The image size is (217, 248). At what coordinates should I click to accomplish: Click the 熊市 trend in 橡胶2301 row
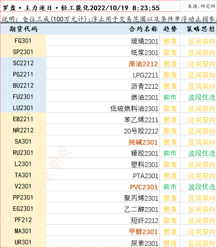[170, 153]
